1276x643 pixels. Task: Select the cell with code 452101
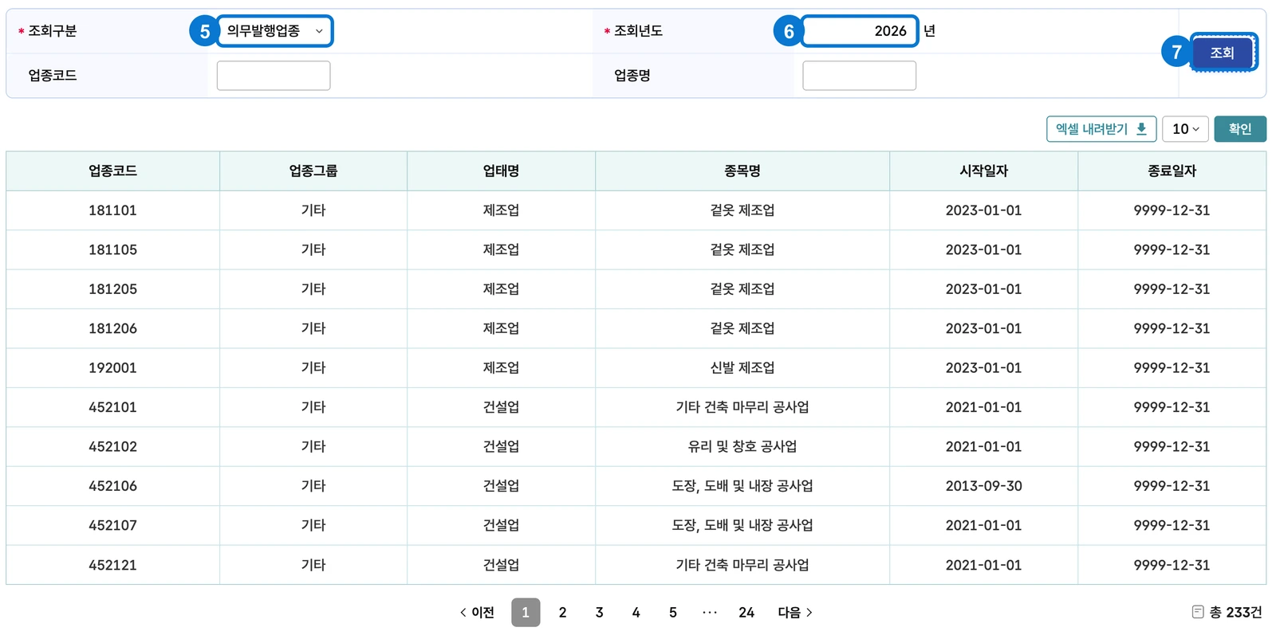coord(112,407)
